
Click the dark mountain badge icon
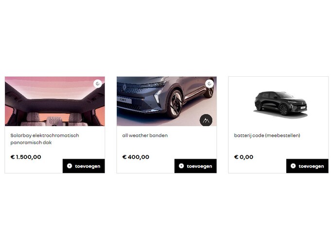(206, 120)
